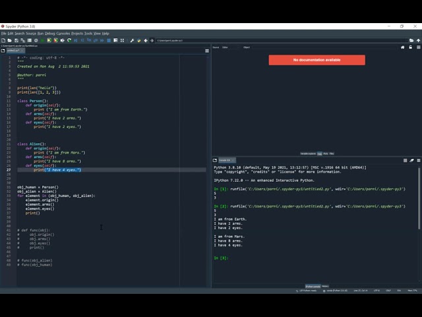The width and height of the screenshot is (422, 317).
Task: Open the Edit menu
Action: (11, 34)
